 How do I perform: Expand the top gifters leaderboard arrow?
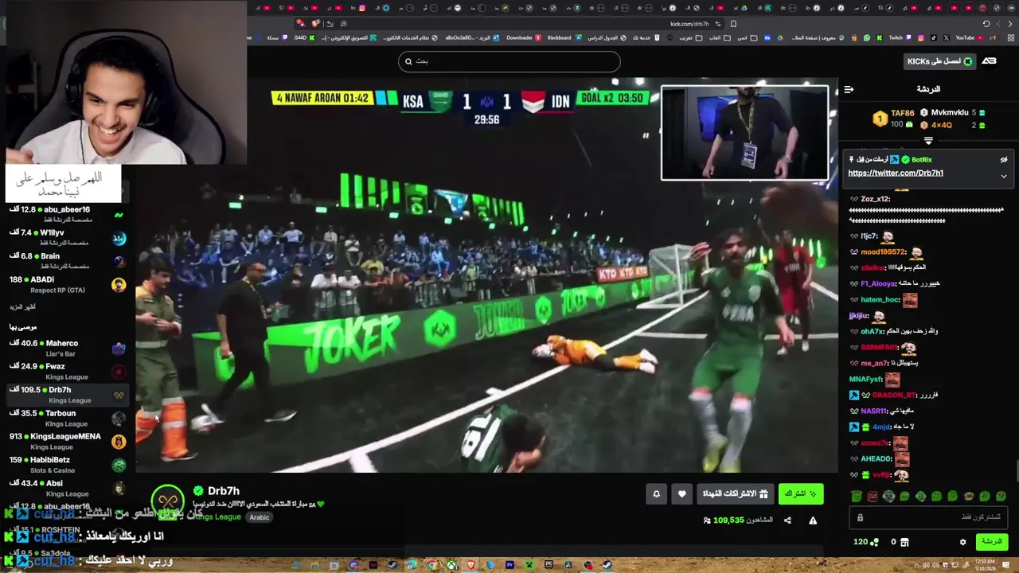click(928, 140)
